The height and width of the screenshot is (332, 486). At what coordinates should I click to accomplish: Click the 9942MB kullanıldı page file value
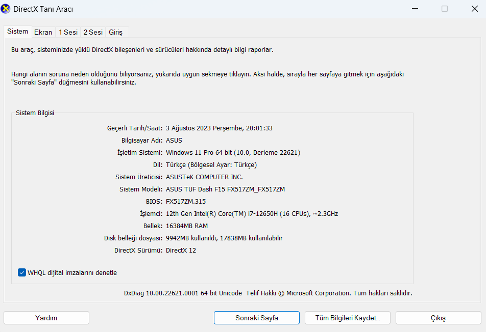coord(225,238)
